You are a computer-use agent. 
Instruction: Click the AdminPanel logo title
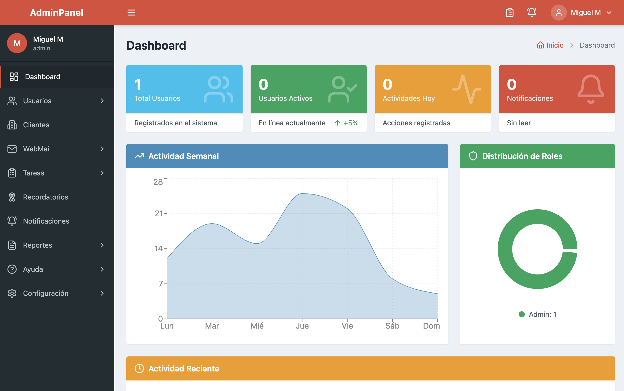pos(57,13)
